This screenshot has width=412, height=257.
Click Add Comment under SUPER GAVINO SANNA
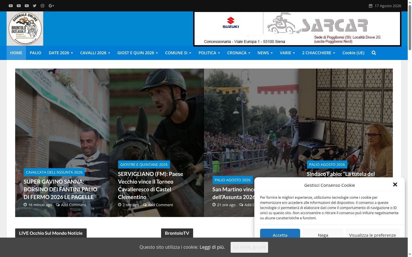[74, 205]
